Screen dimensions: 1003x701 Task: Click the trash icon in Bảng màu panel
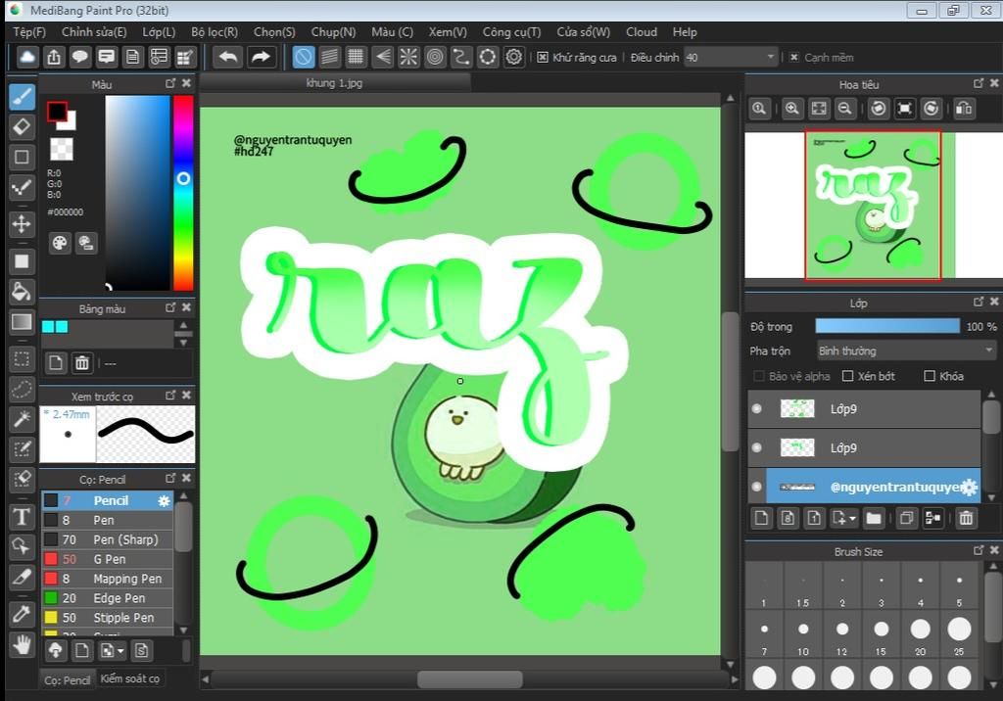coord(82,363)
